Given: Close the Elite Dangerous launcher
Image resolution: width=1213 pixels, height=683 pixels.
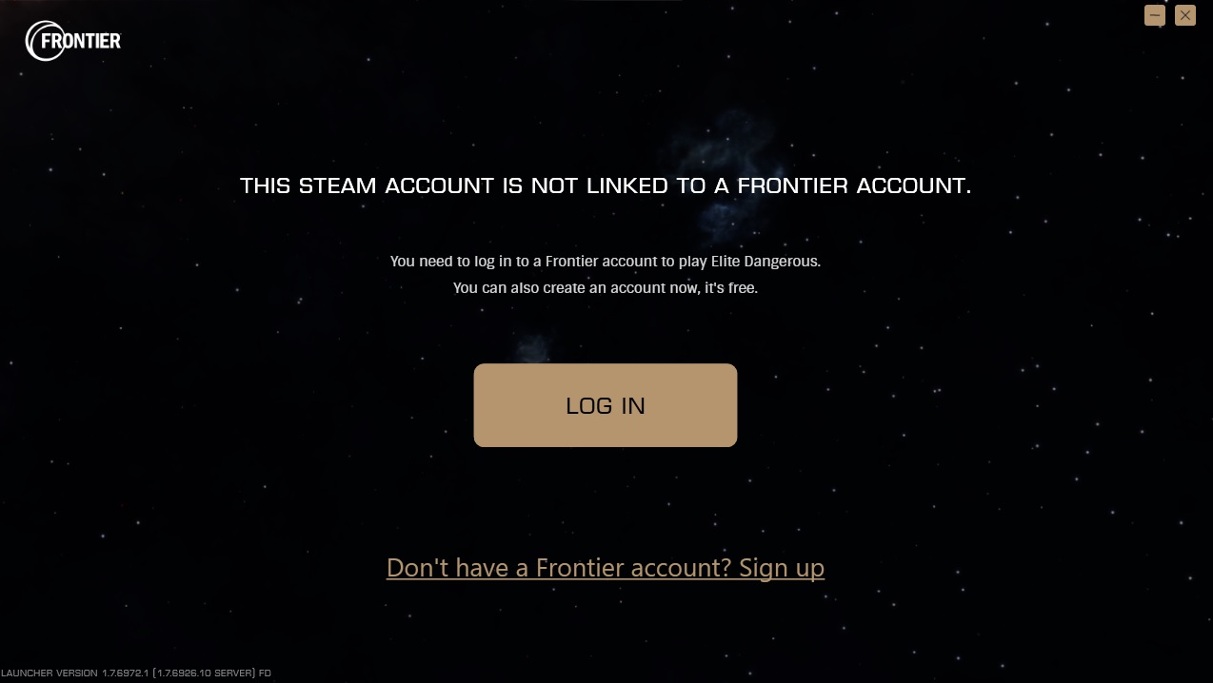Looking at the screenshot, I should pos(1185,15).
